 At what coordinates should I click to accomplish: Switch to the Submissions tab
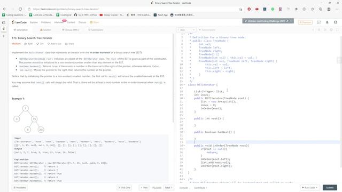pos(96,30)
